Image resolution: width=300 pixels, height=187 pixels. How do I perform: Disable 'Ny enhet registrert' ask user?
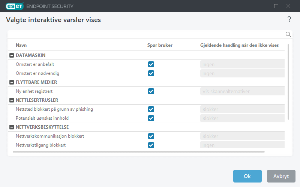pyautogui.click(x=151, y=91)
